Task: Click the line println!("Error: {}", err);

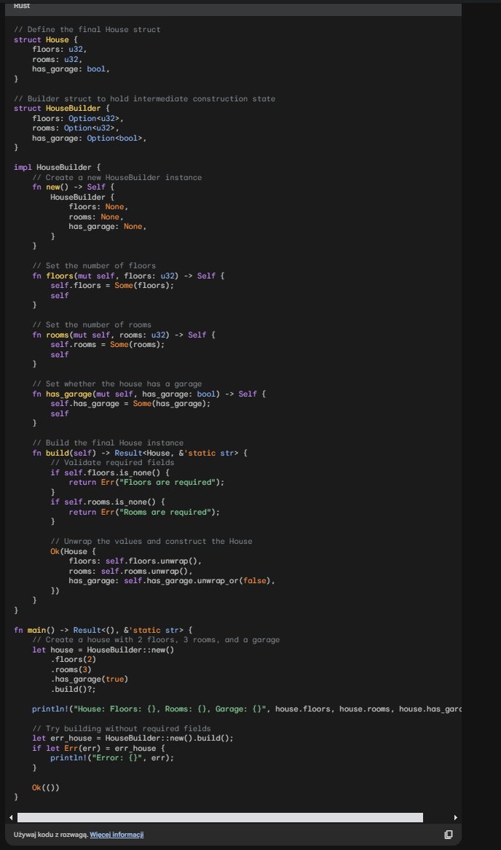Action: tap(113, 758)
